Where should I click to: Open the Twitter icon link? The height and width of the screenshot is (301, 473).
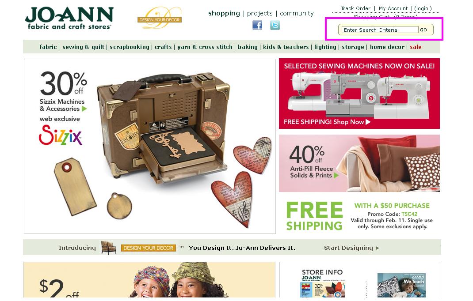point(275,25)
